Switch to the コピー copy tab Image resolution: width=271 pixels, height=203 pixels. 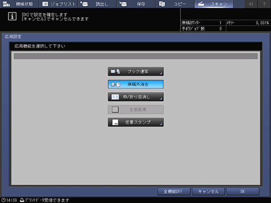tap(175, 4)
